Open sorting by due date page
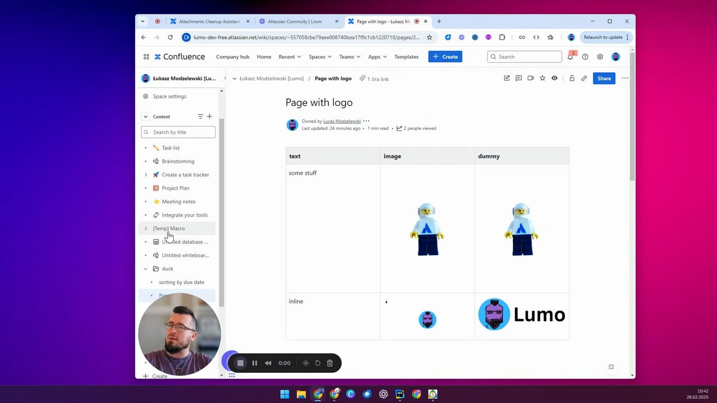 tap(181, 282)
